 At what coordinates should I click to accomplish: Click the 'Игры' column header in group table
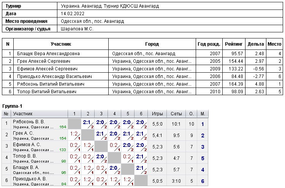[x=157, y=114]
